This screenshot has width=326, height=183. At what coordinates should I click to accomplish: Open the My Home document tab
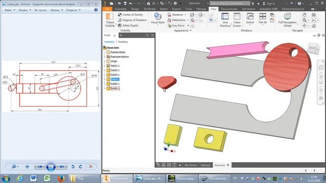tap(191, 165)
